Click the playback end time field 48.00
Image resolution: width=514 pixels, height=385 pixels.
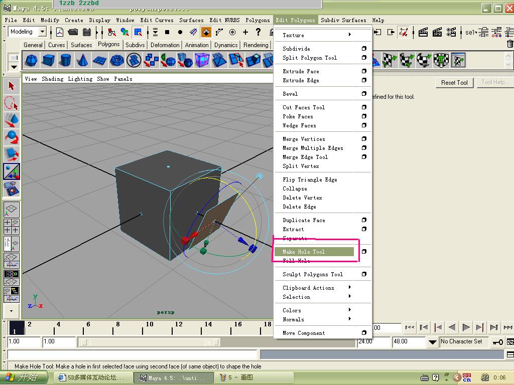point(408,342)
